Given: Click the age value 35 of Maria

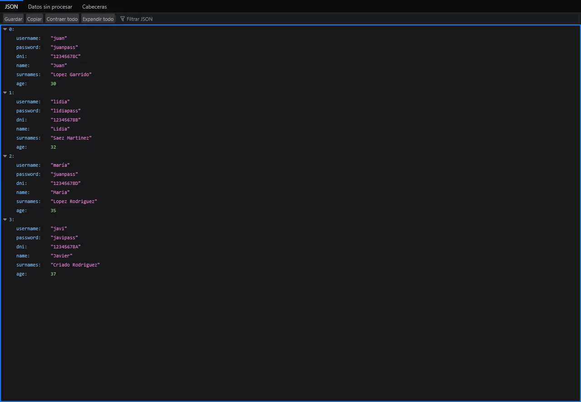Looking at the screenshot, I should [53, 210].
